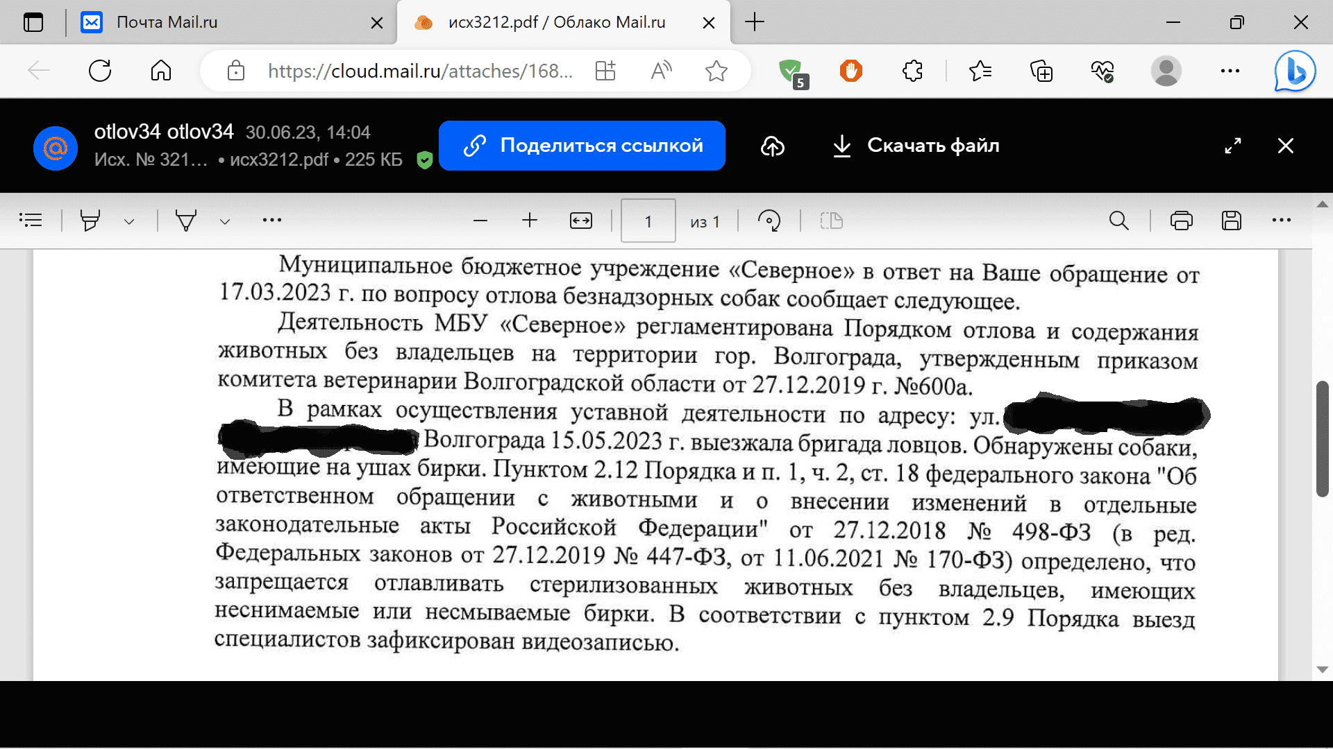1333x749 pixels.
Task: Click the PDF zoom in plus
Action: tap(530, 221)
